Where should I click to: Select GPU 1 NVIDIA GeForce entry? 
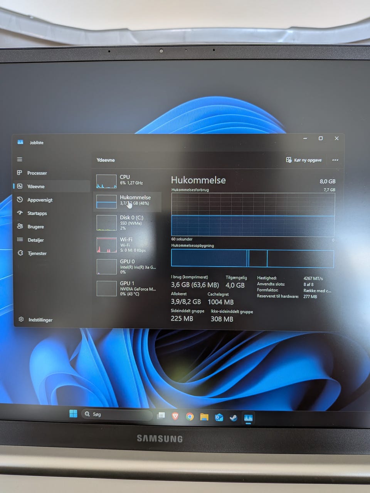(x=127, y=288)
